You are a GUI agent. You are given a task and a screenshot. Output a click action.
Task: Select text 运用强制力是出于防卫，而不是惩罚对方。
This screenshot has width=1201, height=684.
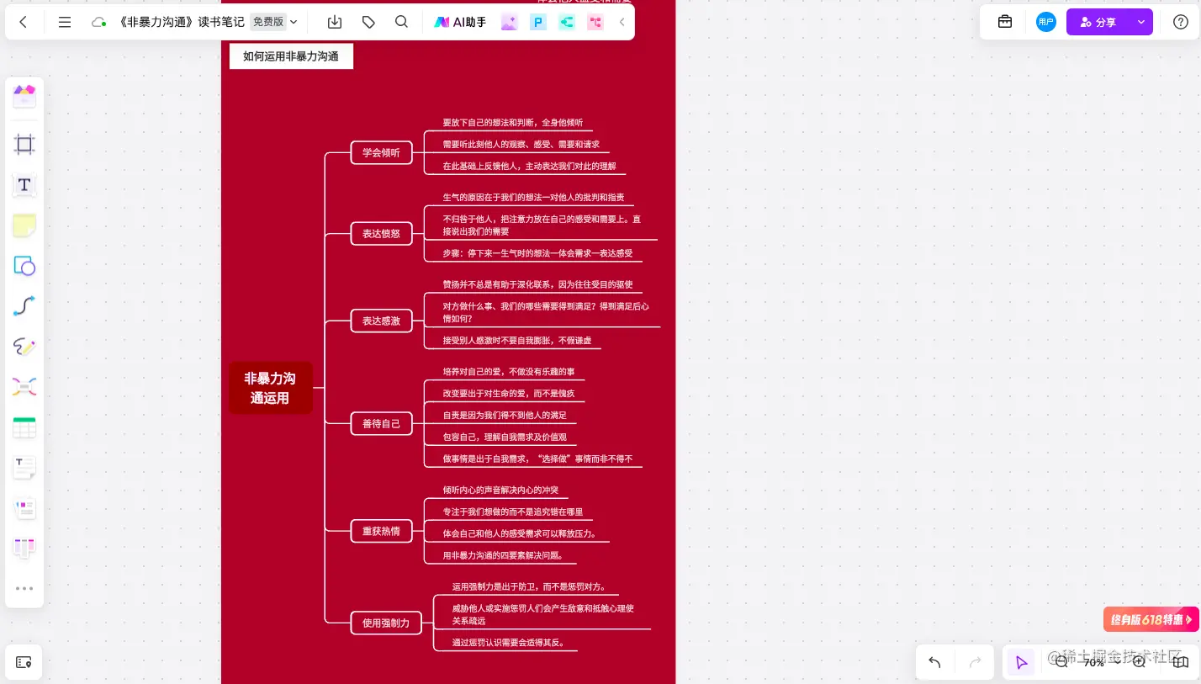tap(529, 586)
